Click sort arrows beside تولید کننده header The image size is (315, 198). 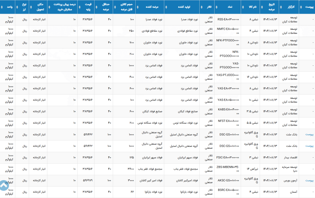click(x=166, y=7)
